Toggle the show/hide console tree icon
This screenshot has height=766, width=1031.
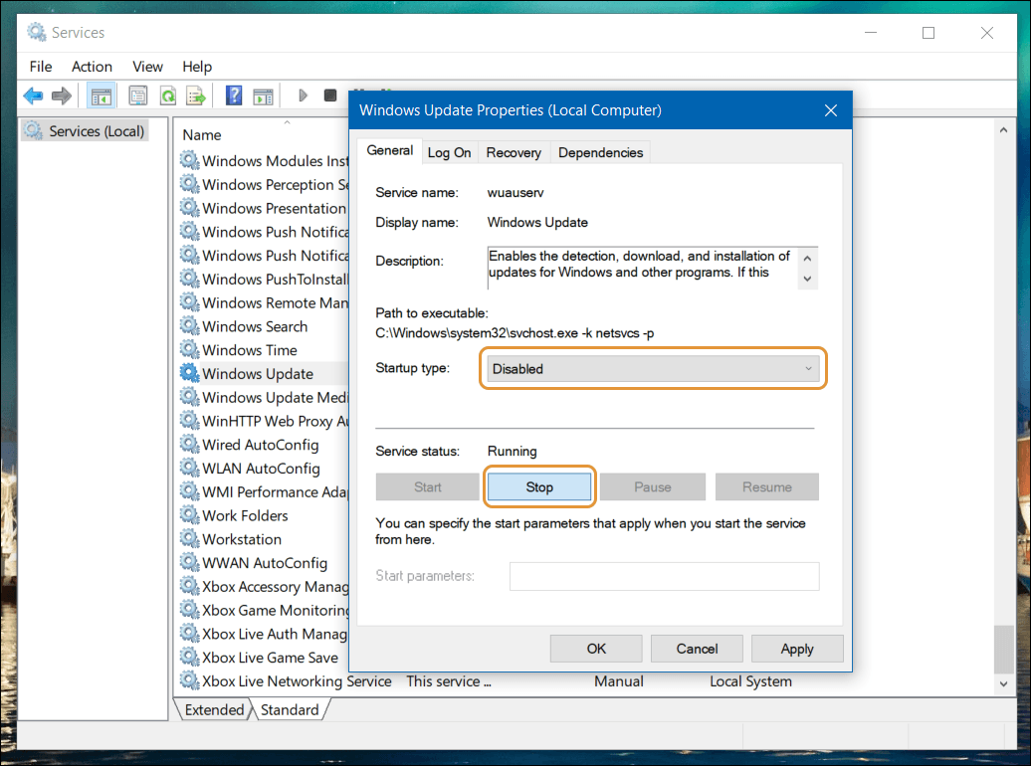click(x=102, y=96)
